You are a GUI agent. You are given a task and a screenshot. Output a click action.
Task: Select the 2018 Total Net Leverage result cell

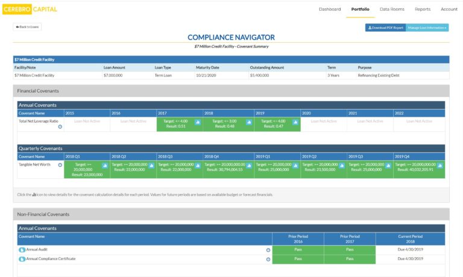pos(228,124)
